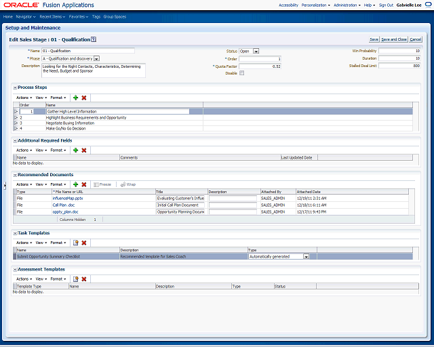Click the Name input field
The width and height of the screenshot is (434, 347).
(88, 51)
